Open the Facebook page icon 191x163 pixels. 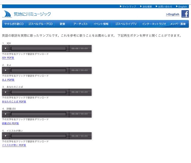(x=185, y=14)
